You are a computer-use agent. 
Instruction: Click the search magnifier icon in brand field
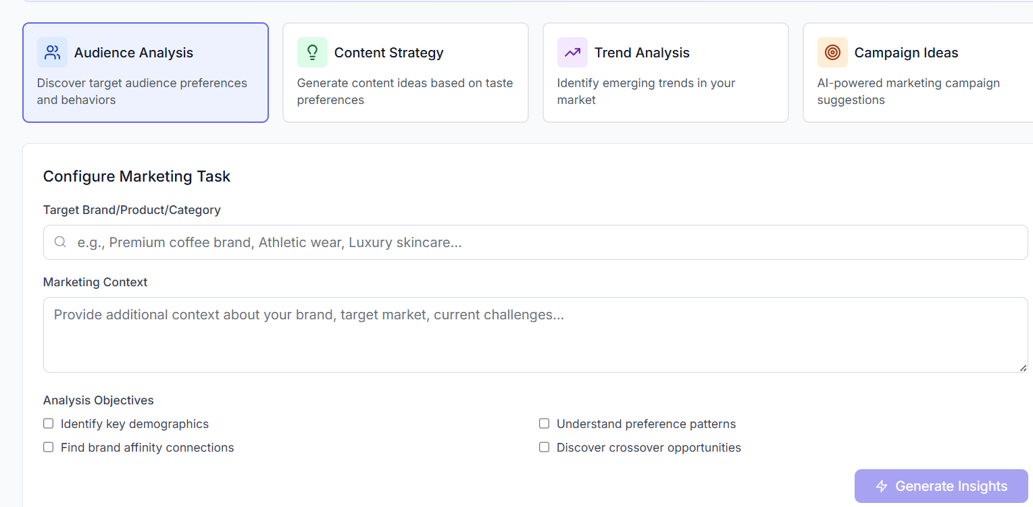(60, 242)
